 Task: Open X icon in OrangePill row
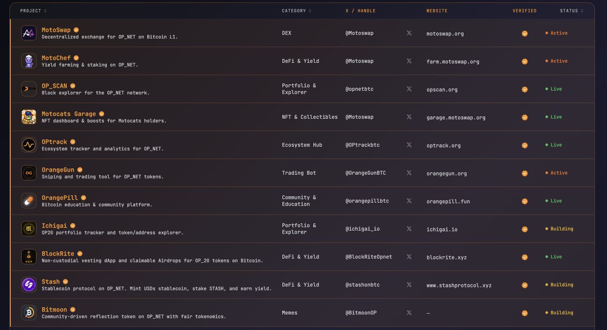[409, 201]
